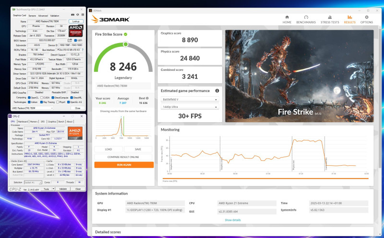Click the Fire Strike score gauge indicator

click(x=126, y=44)
